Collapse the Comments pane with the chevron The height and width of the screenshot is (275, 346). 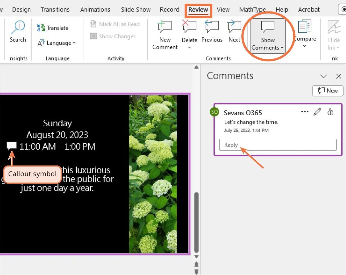coord(323,76)
